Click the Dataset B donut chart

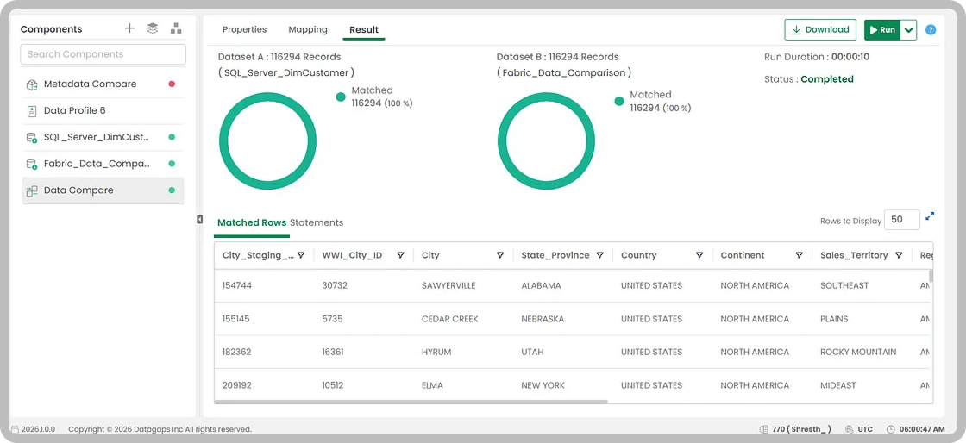546,140
